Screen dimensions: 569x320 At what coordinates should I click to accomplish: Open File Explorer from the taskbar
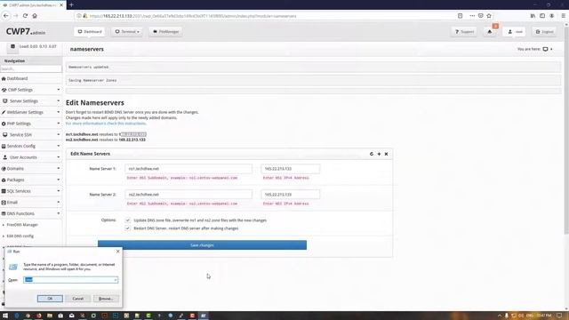click(50, 316)
